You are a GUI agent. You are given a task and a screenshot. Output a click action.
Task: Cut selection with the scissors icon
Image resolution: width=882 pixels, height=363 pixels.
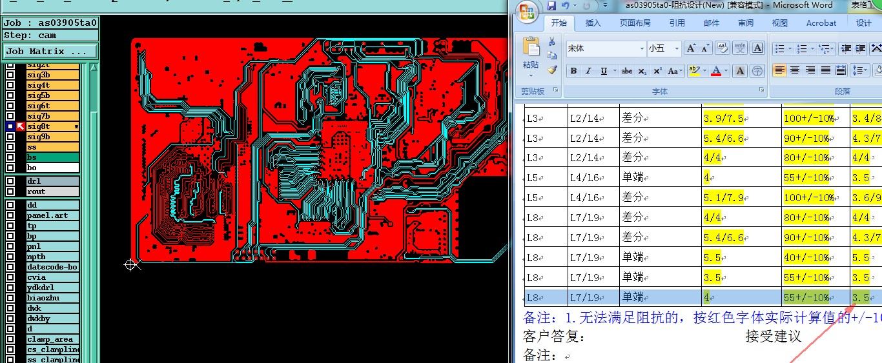click(x=551, y=41)
